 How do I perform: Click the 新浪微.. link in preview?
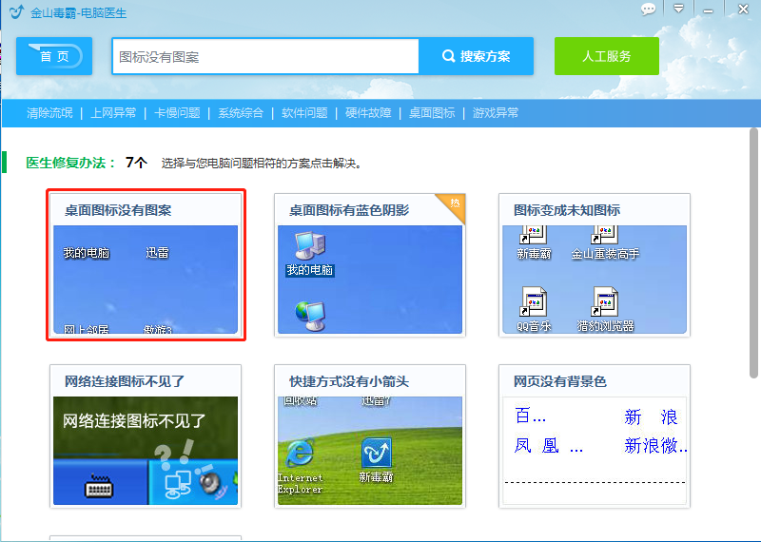(x=655, y=445)
